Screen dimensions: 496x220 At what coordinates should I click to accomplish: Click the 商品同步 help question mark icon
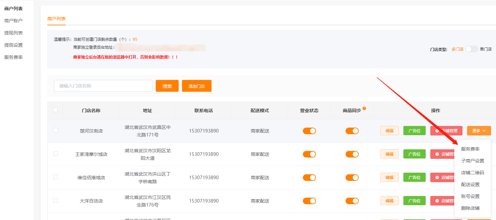364,108
